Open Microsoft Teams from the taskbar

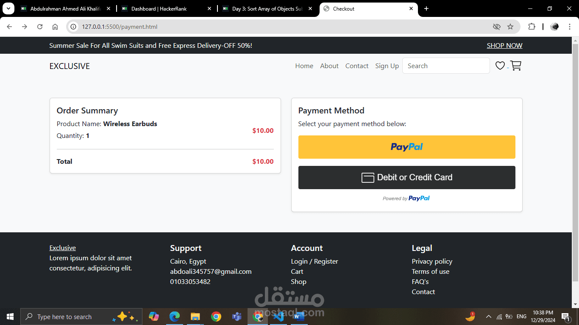point(237,317)
